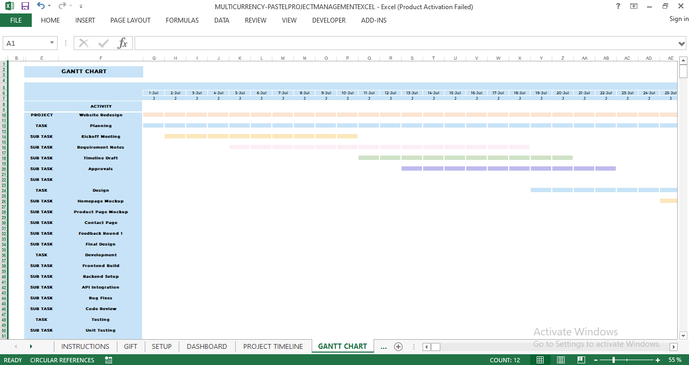Select the 1-Jul date cell
This screenshot has height=365, width=689.
click(153, 93)
